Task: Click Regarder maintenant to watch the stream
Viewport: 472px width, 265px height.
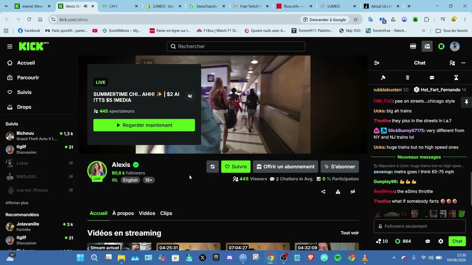Action: pos(144,125)
